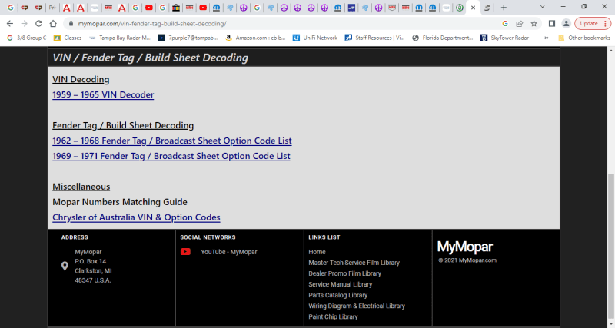Viewport: 615px width, 328px height.
Task: Click the © 2021 MyMopar.com text
Action: tap(467, 260)
